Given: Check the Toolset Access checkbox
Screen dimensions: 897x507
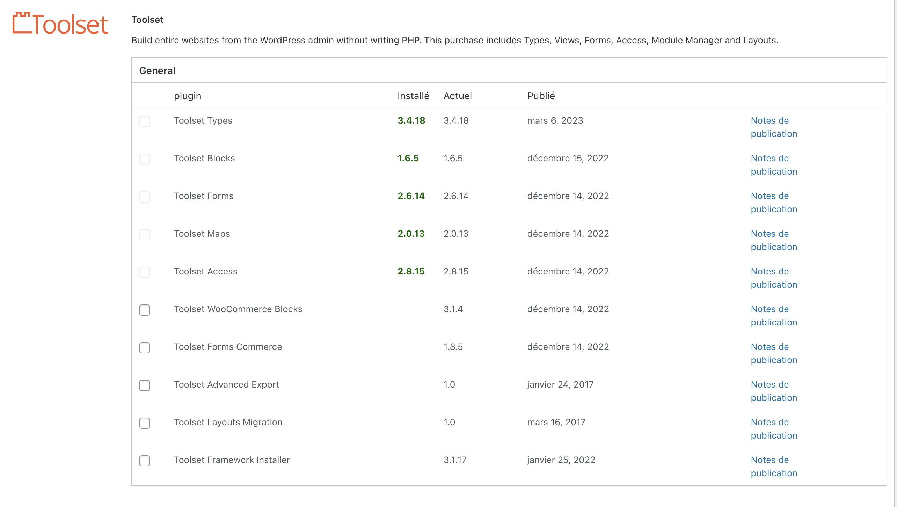Looking at the screenshot, I should pos(145,272).
